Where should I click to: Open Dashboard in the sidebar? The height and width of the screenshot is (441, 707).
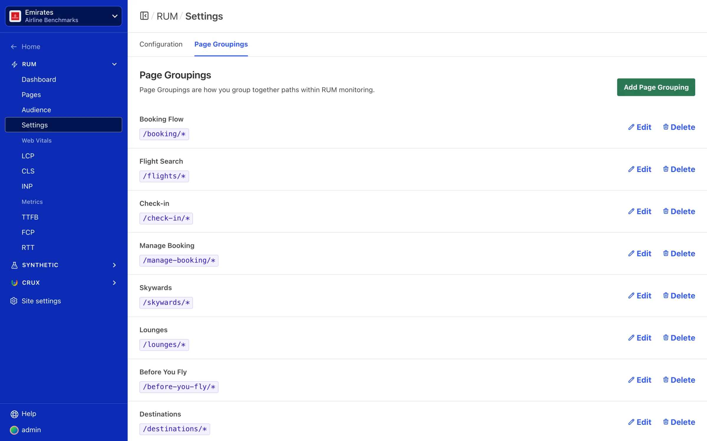pyautogui.click(x=39, y=79)
